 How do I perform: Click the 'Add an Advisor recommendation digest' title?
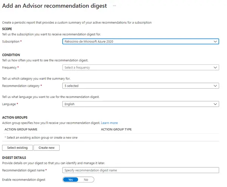[x=55, y=6]
